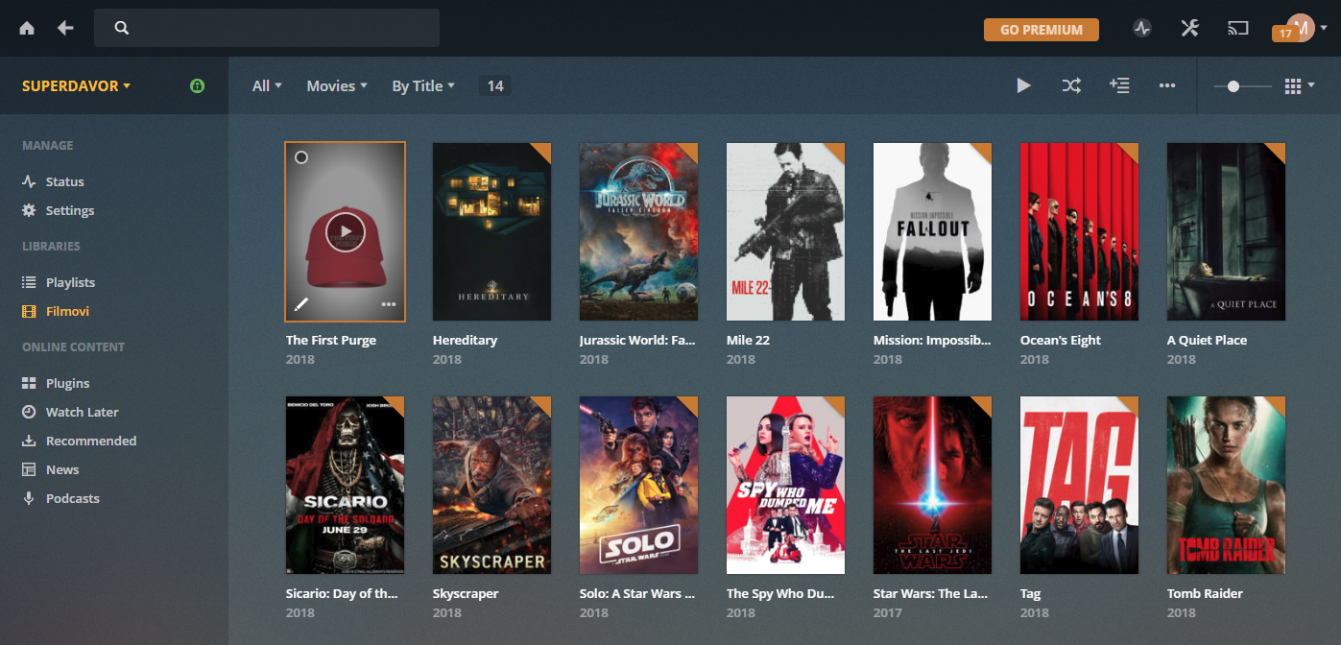Play The First Purge poster button

click(345, 231)
